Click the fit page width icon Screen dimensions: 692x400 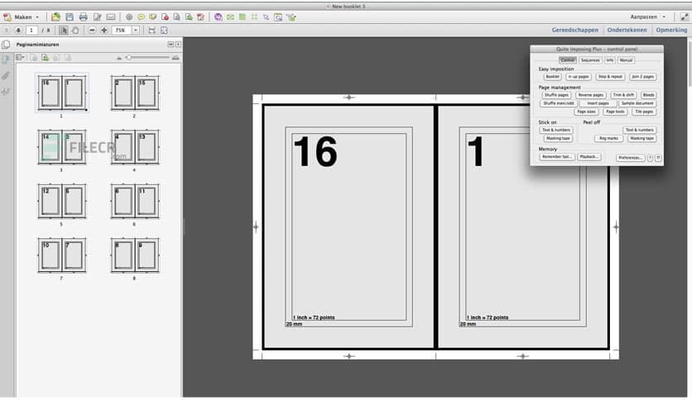(151, 31)
